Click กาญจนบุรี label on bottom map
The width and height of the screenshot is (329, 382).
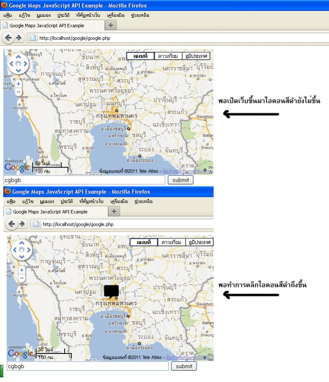53,261
